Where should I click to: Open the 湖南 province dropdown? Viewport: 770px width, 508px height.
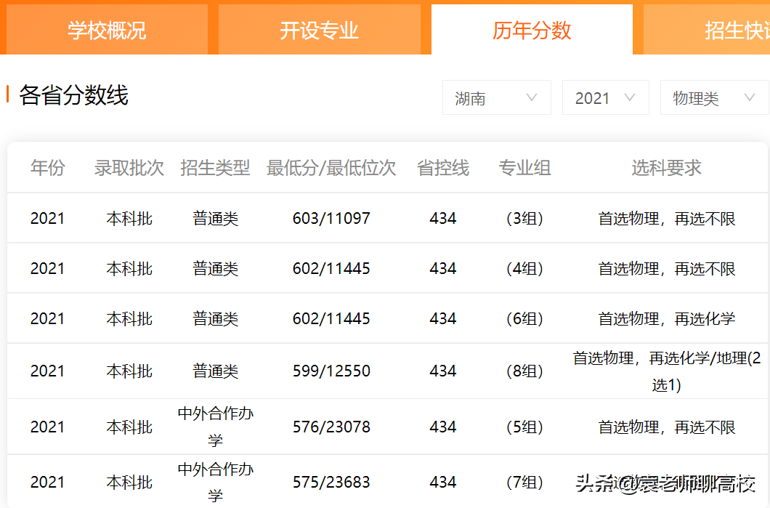coord(496,97)
